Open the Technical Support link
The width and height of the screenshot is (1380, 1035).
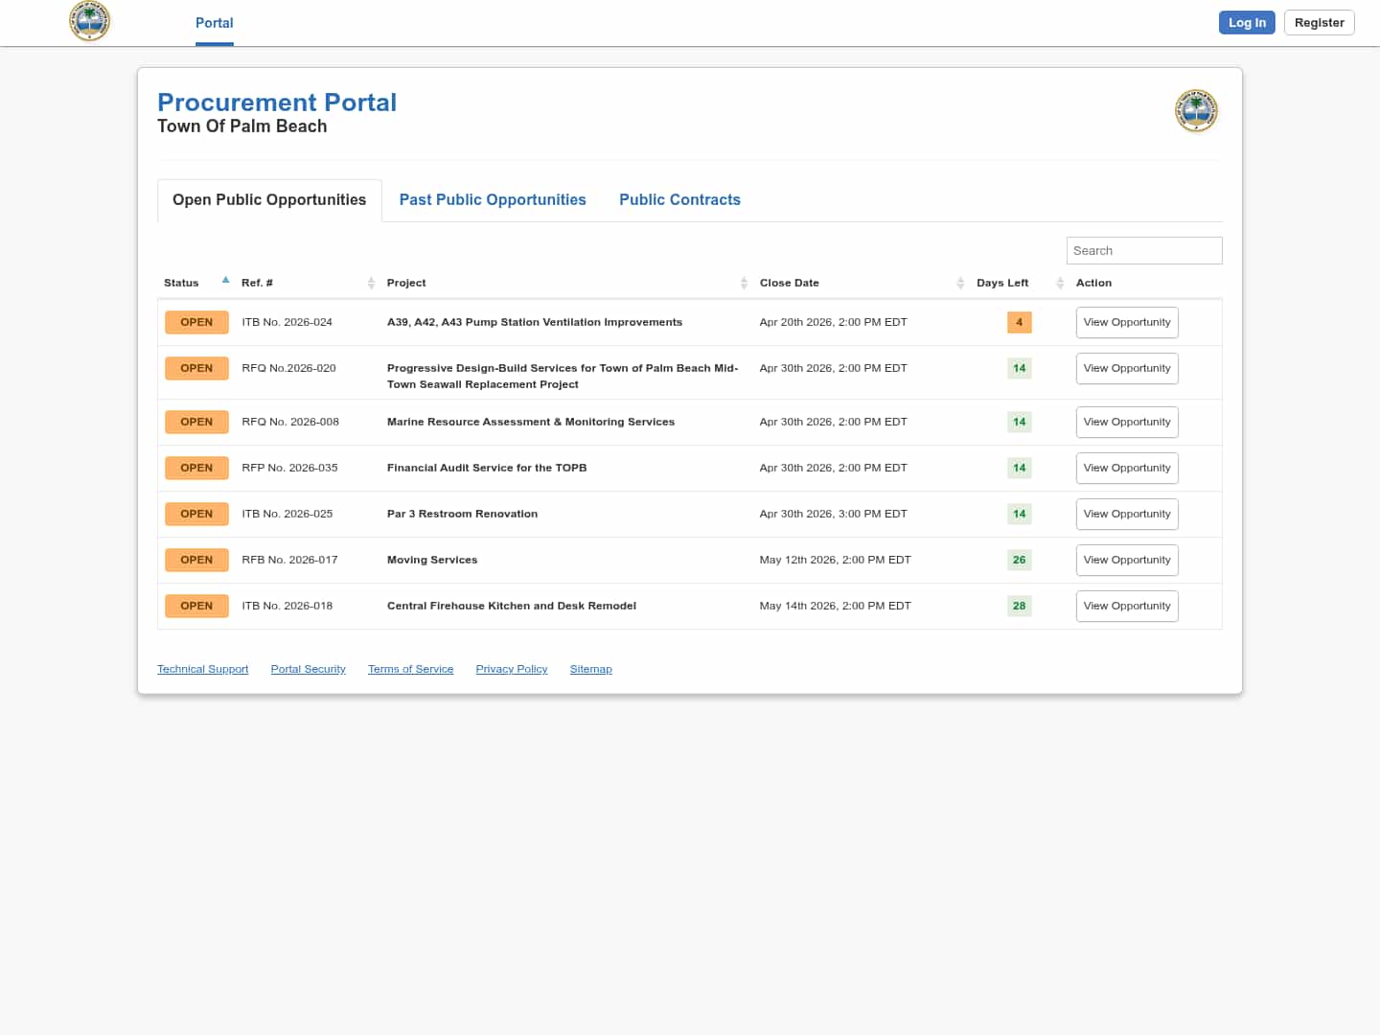coord(202,669)
